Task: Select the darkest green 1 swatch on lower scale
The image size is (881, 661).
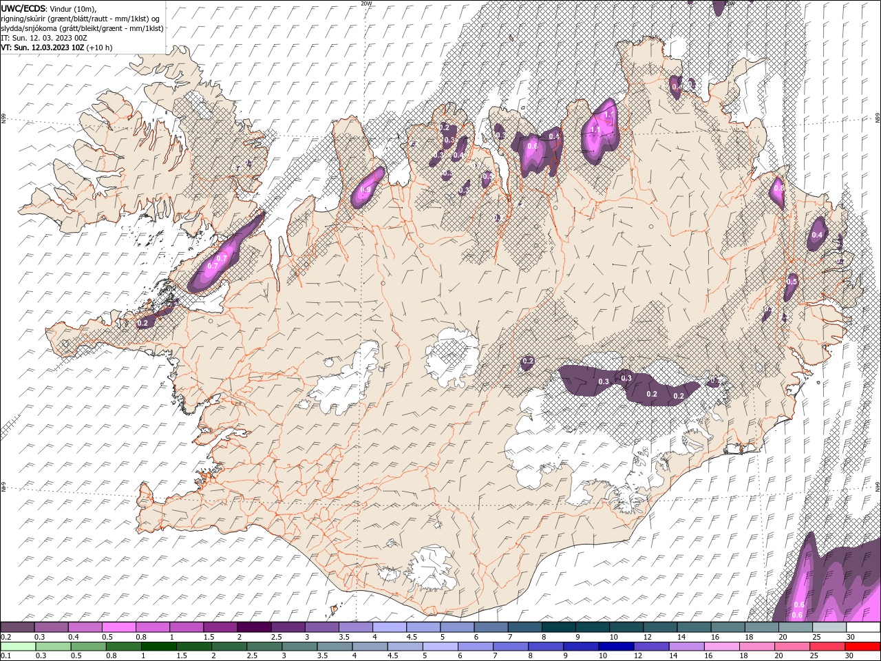Action: pos(159,647)
